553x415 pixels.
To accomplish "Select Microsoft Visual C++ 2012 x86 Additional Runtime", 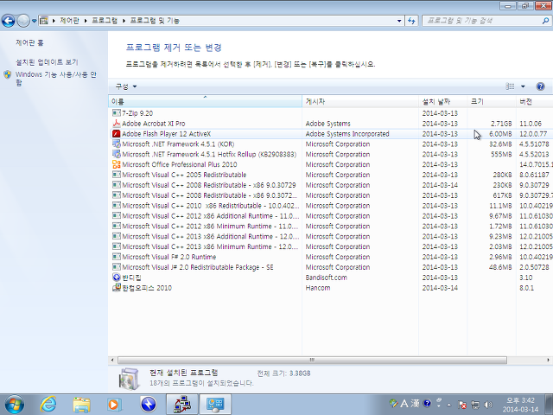I will coord(330,215).
